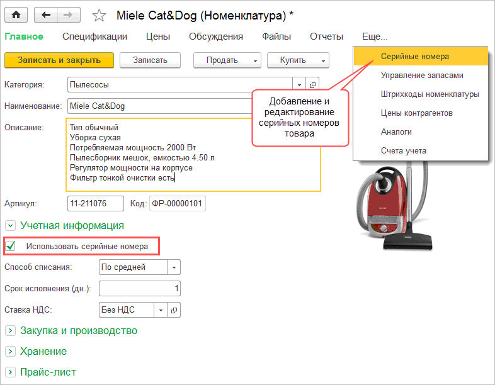Viewport: 495px width, 385px height.
Task: Switch to the Цены tab
Action: pyautogui.click(x=158, y=36)
